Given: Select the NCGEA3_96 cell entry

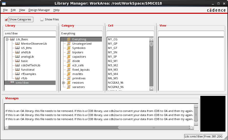Looking at the screenshot, I should [116, 83].
